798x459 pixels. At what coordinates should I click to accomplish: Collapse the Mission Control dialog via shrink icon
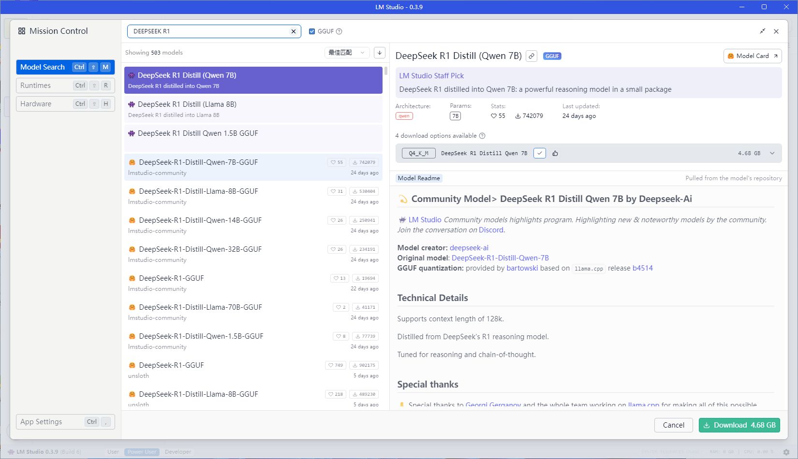762,31
